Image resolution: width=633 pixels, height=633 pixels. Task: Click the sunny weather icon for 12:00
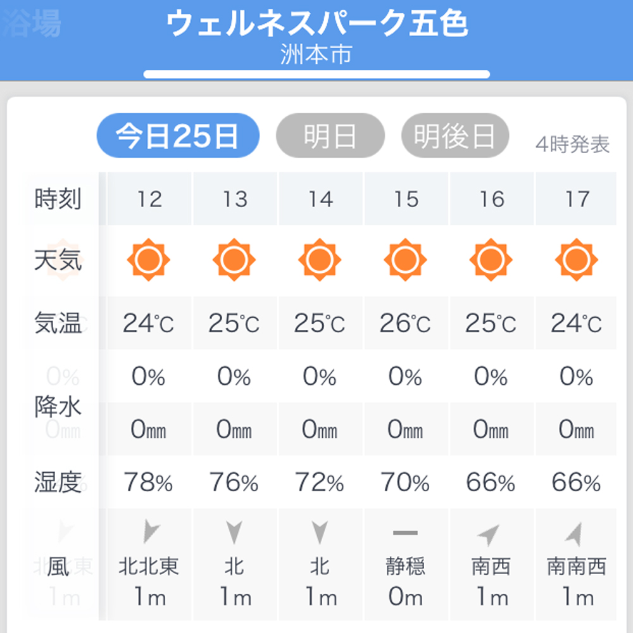149,259
